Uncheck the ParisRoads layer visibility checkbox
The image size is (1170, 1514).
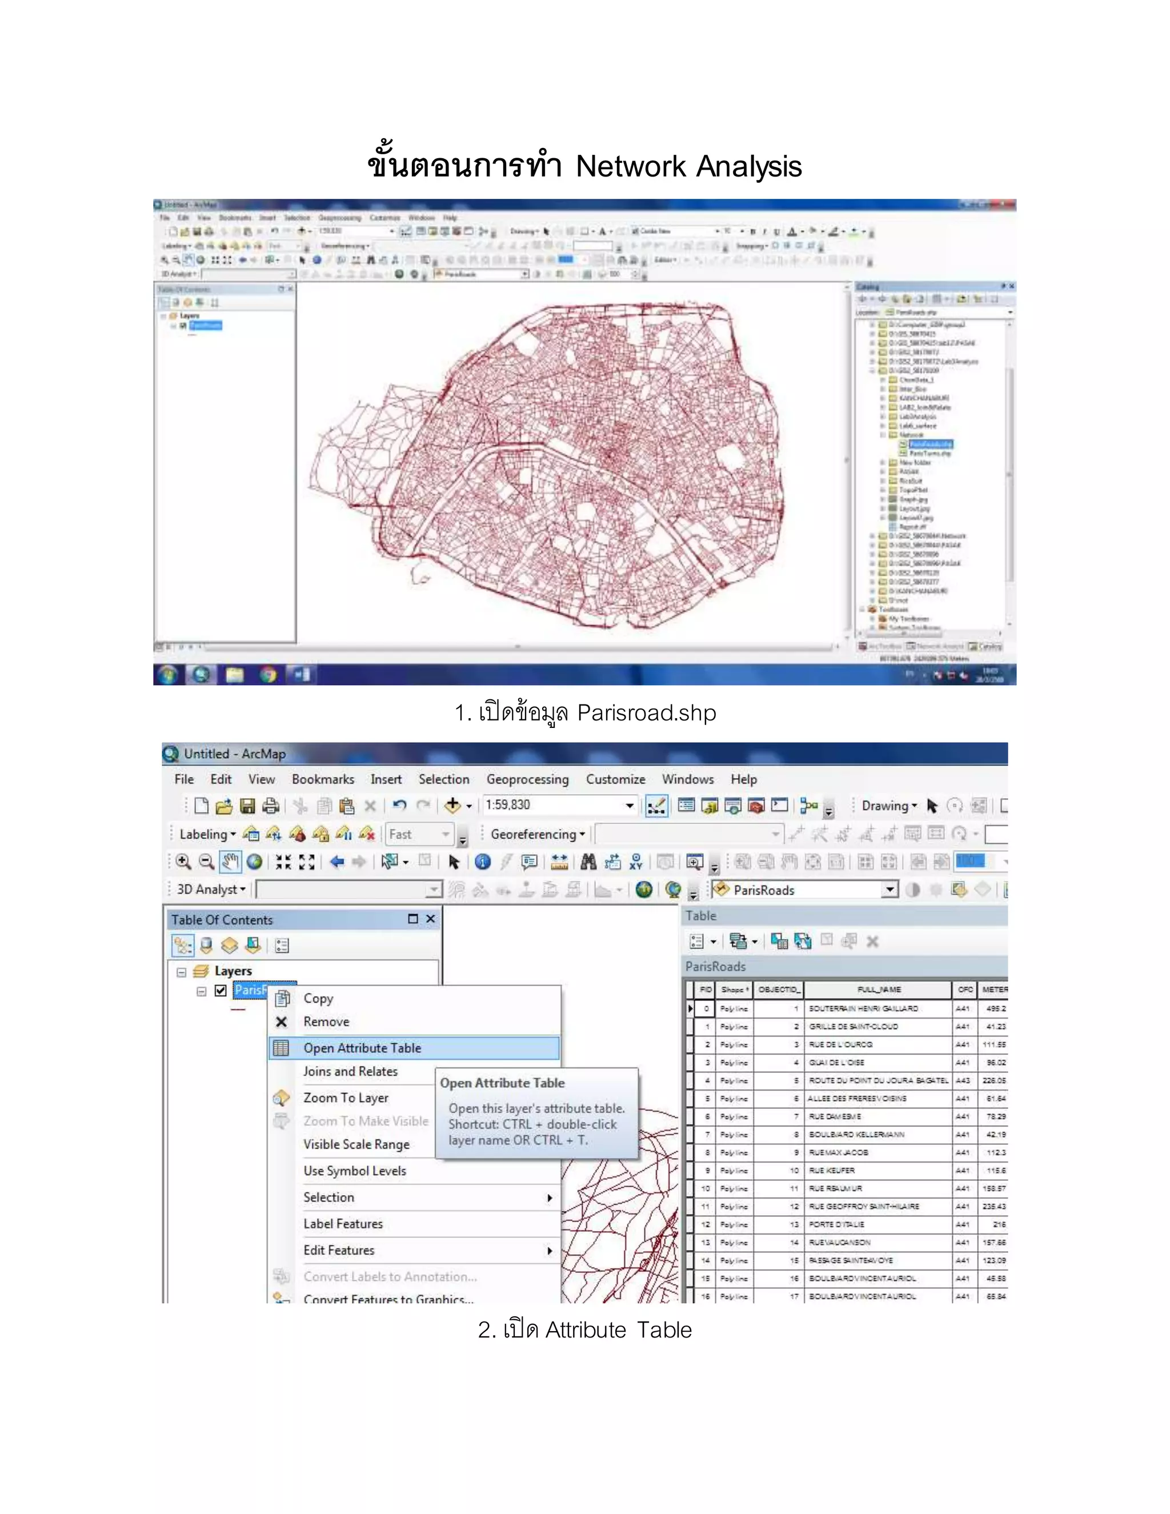click(x=221, y=991)
